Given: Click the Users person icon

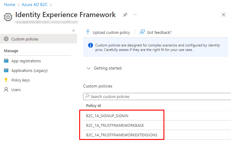Looking at the screenshot, I should click(x=6, y=90).
